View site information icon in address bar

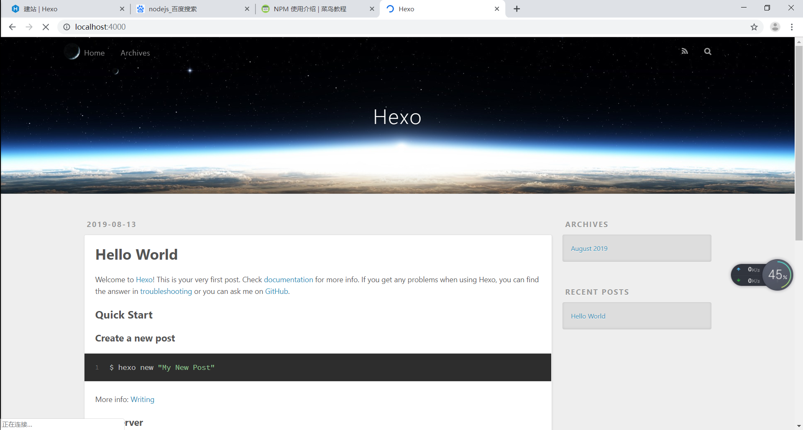[x=66, y=27]
